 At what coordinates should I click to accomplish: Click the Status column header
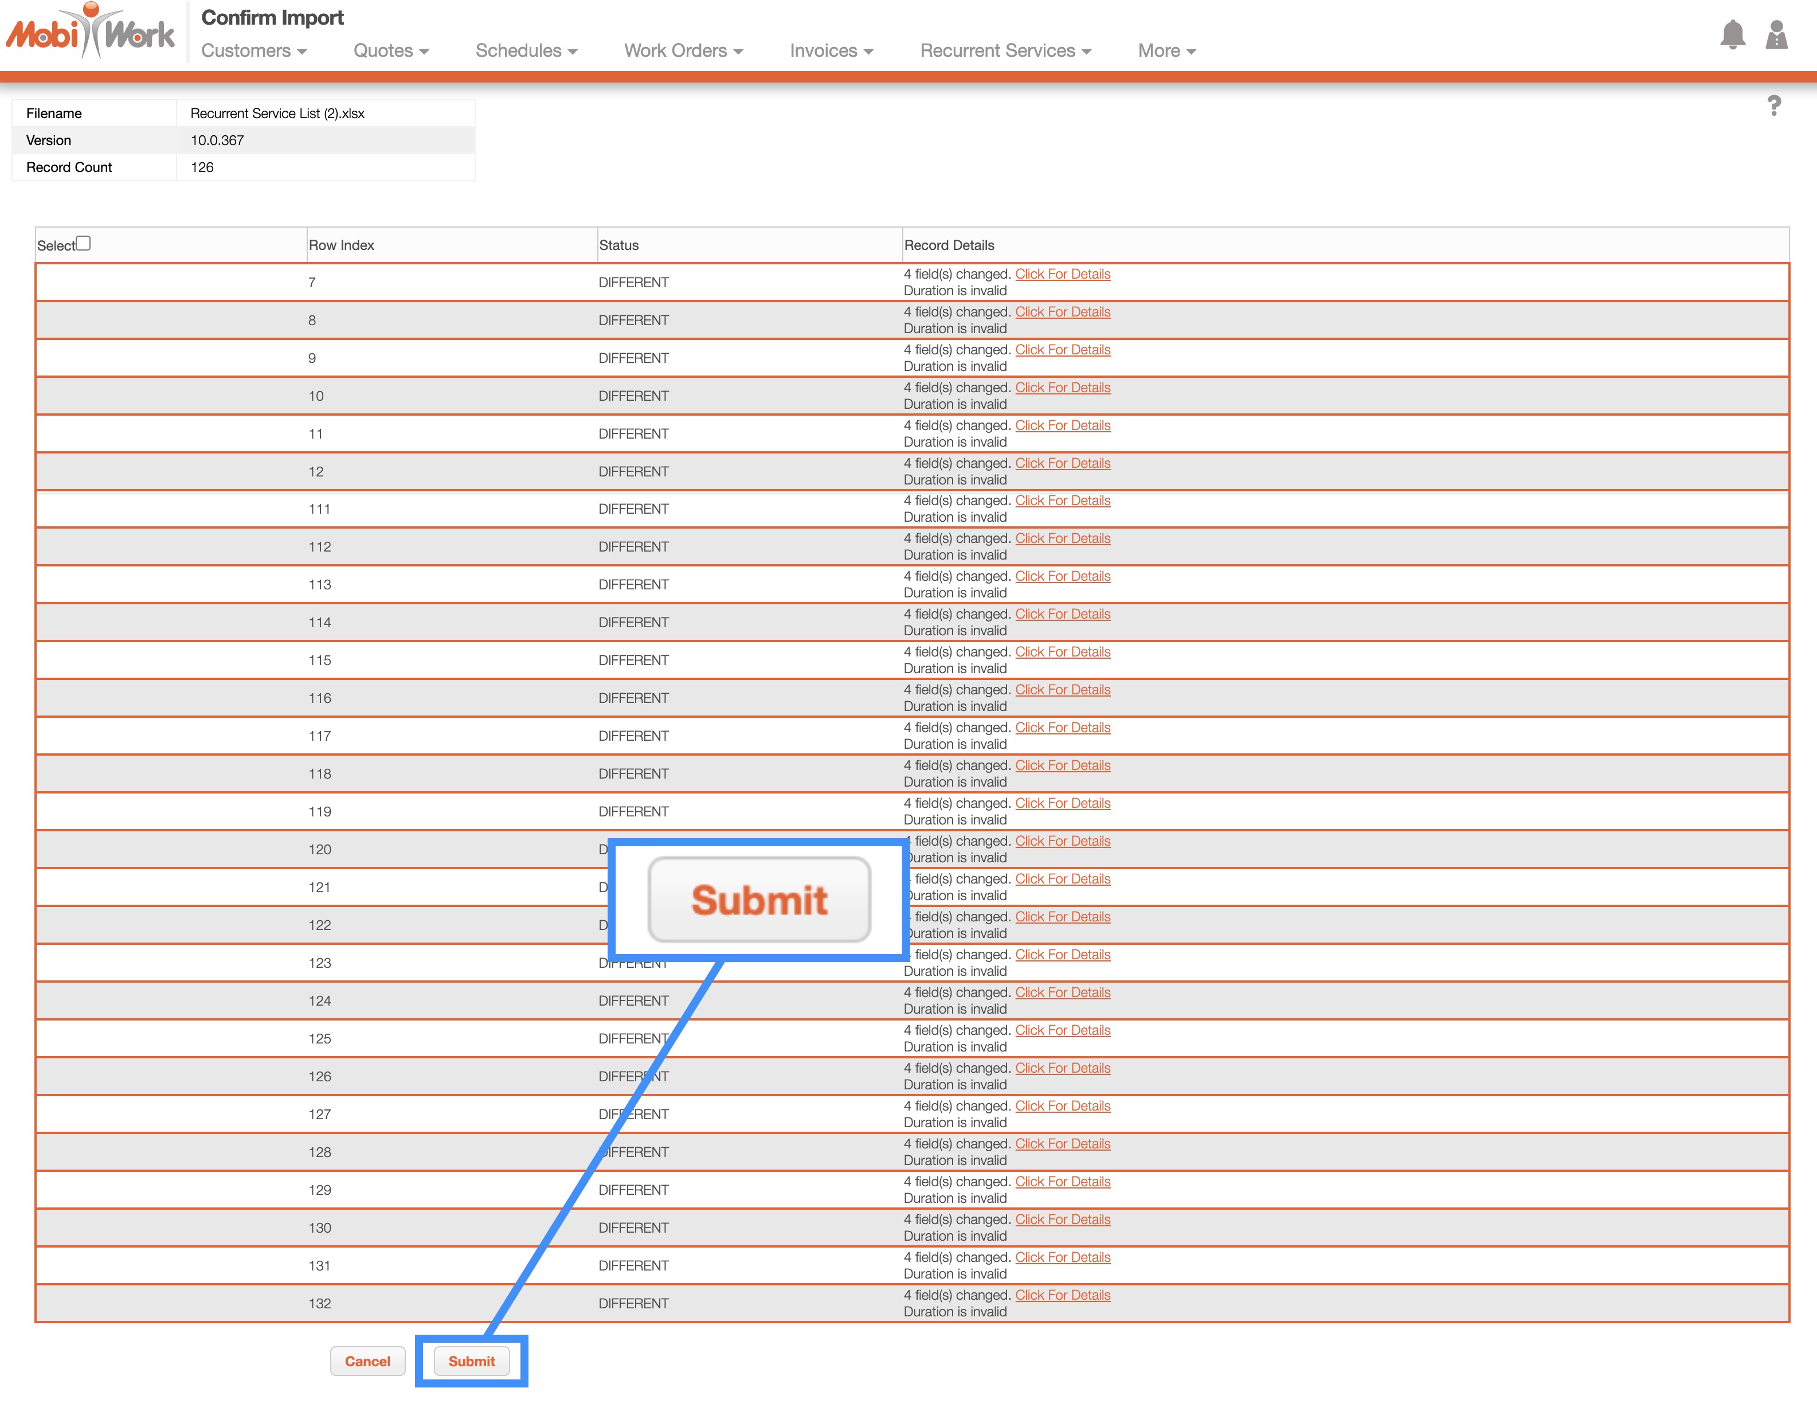pyautogui.click(x=618, y=245)
